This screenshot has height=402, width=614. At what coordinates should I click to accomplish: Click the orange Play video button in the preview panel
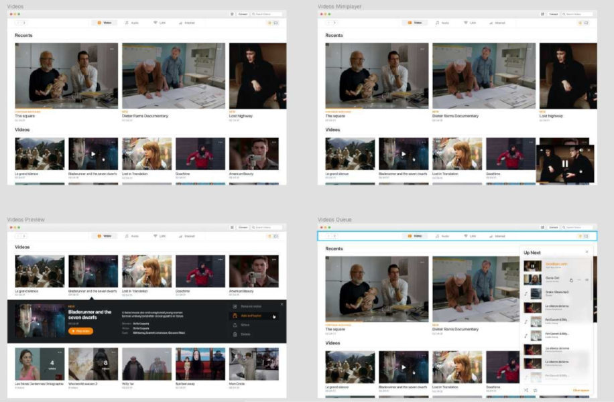[80, 331]
